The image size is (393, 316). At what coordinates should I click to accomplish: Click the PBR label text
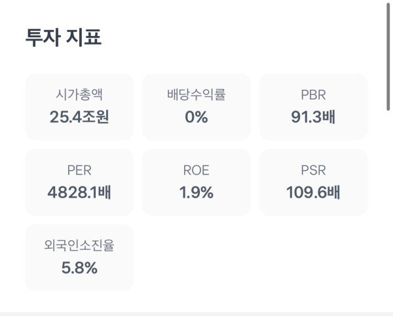coord(313,95)
